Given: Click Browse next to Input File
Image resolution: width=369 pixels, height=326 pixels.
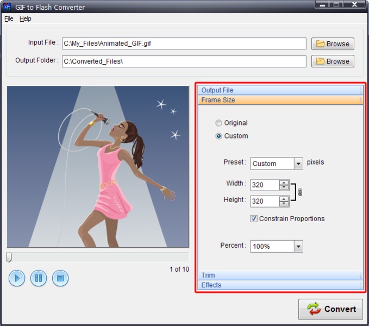Looking at the screenshot, I should [333, 44].
